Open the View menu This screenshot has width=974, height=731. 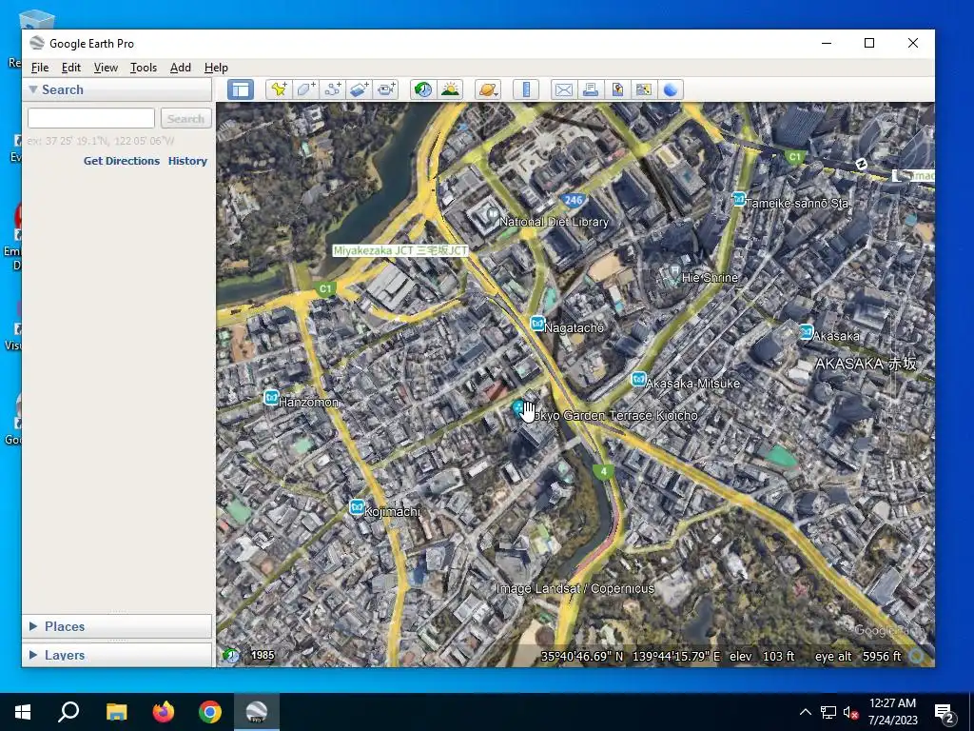click(106, 68)
